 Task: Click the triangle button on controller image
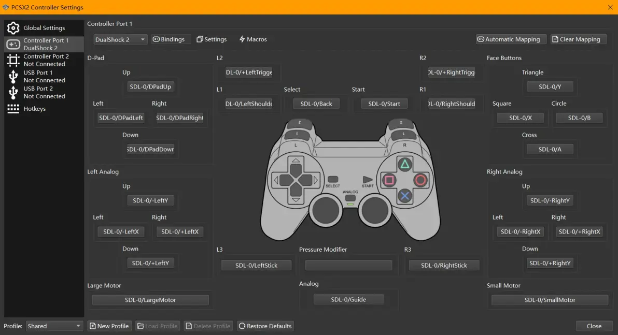tap(405, 165)
